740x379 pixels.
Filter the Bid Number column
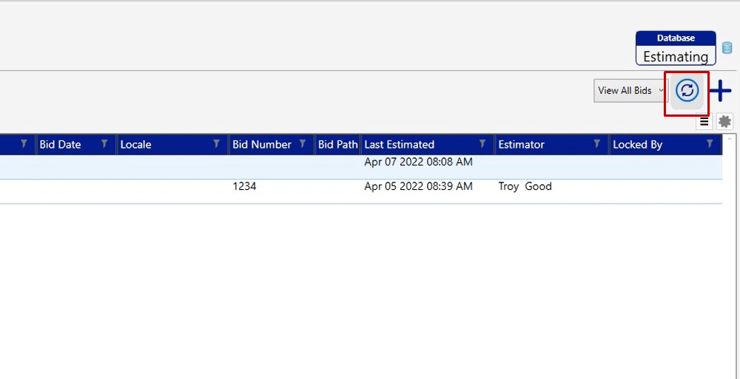point(302,144)
